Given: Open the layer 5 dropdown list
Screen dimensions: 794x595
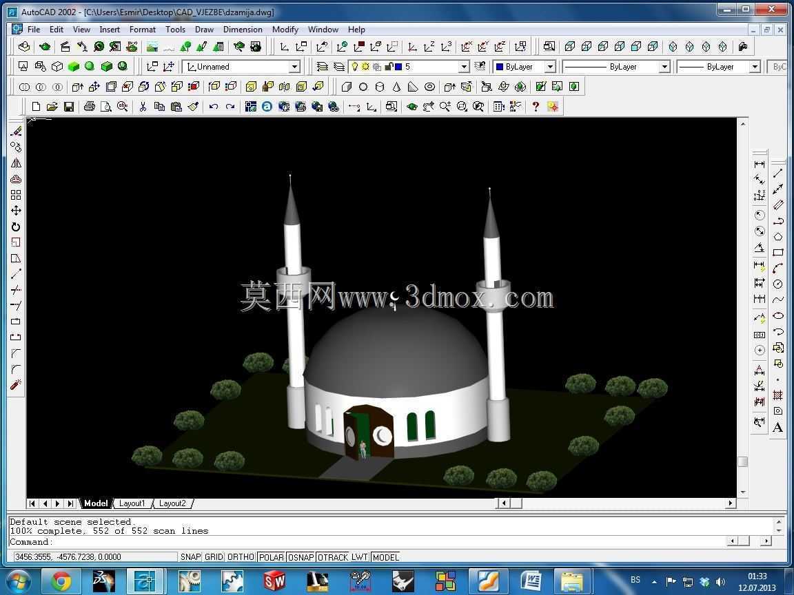Looking at the screenshot, I should (x=464, y=67).
